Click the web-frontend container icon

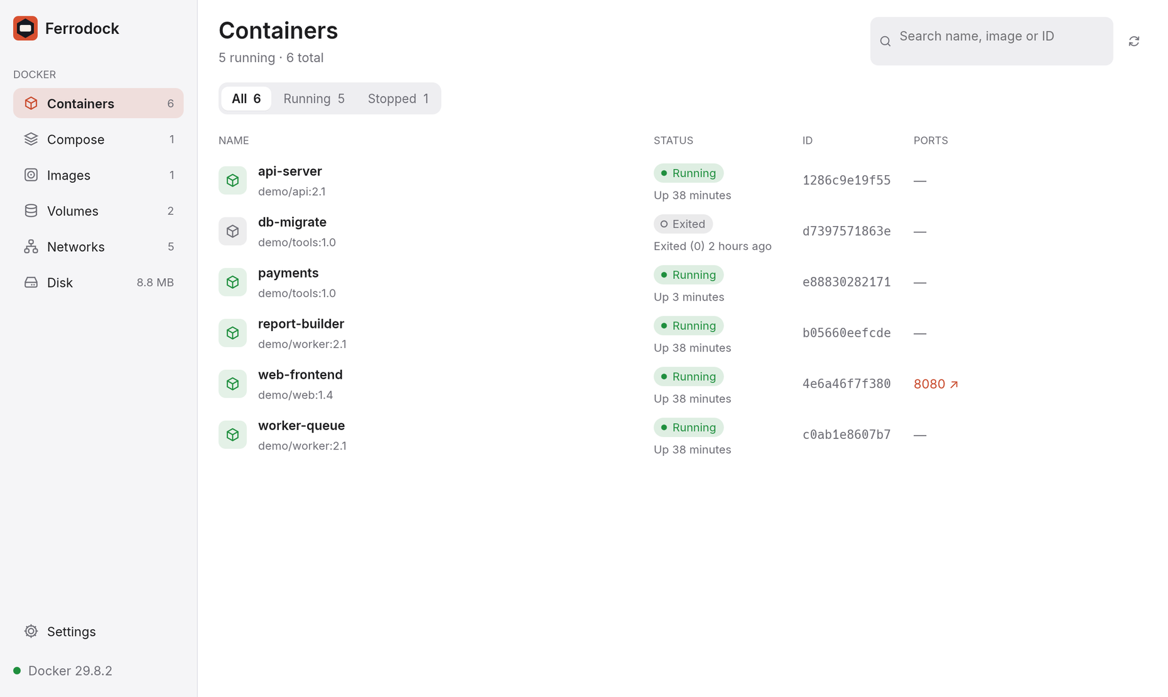tap(232, 384)
